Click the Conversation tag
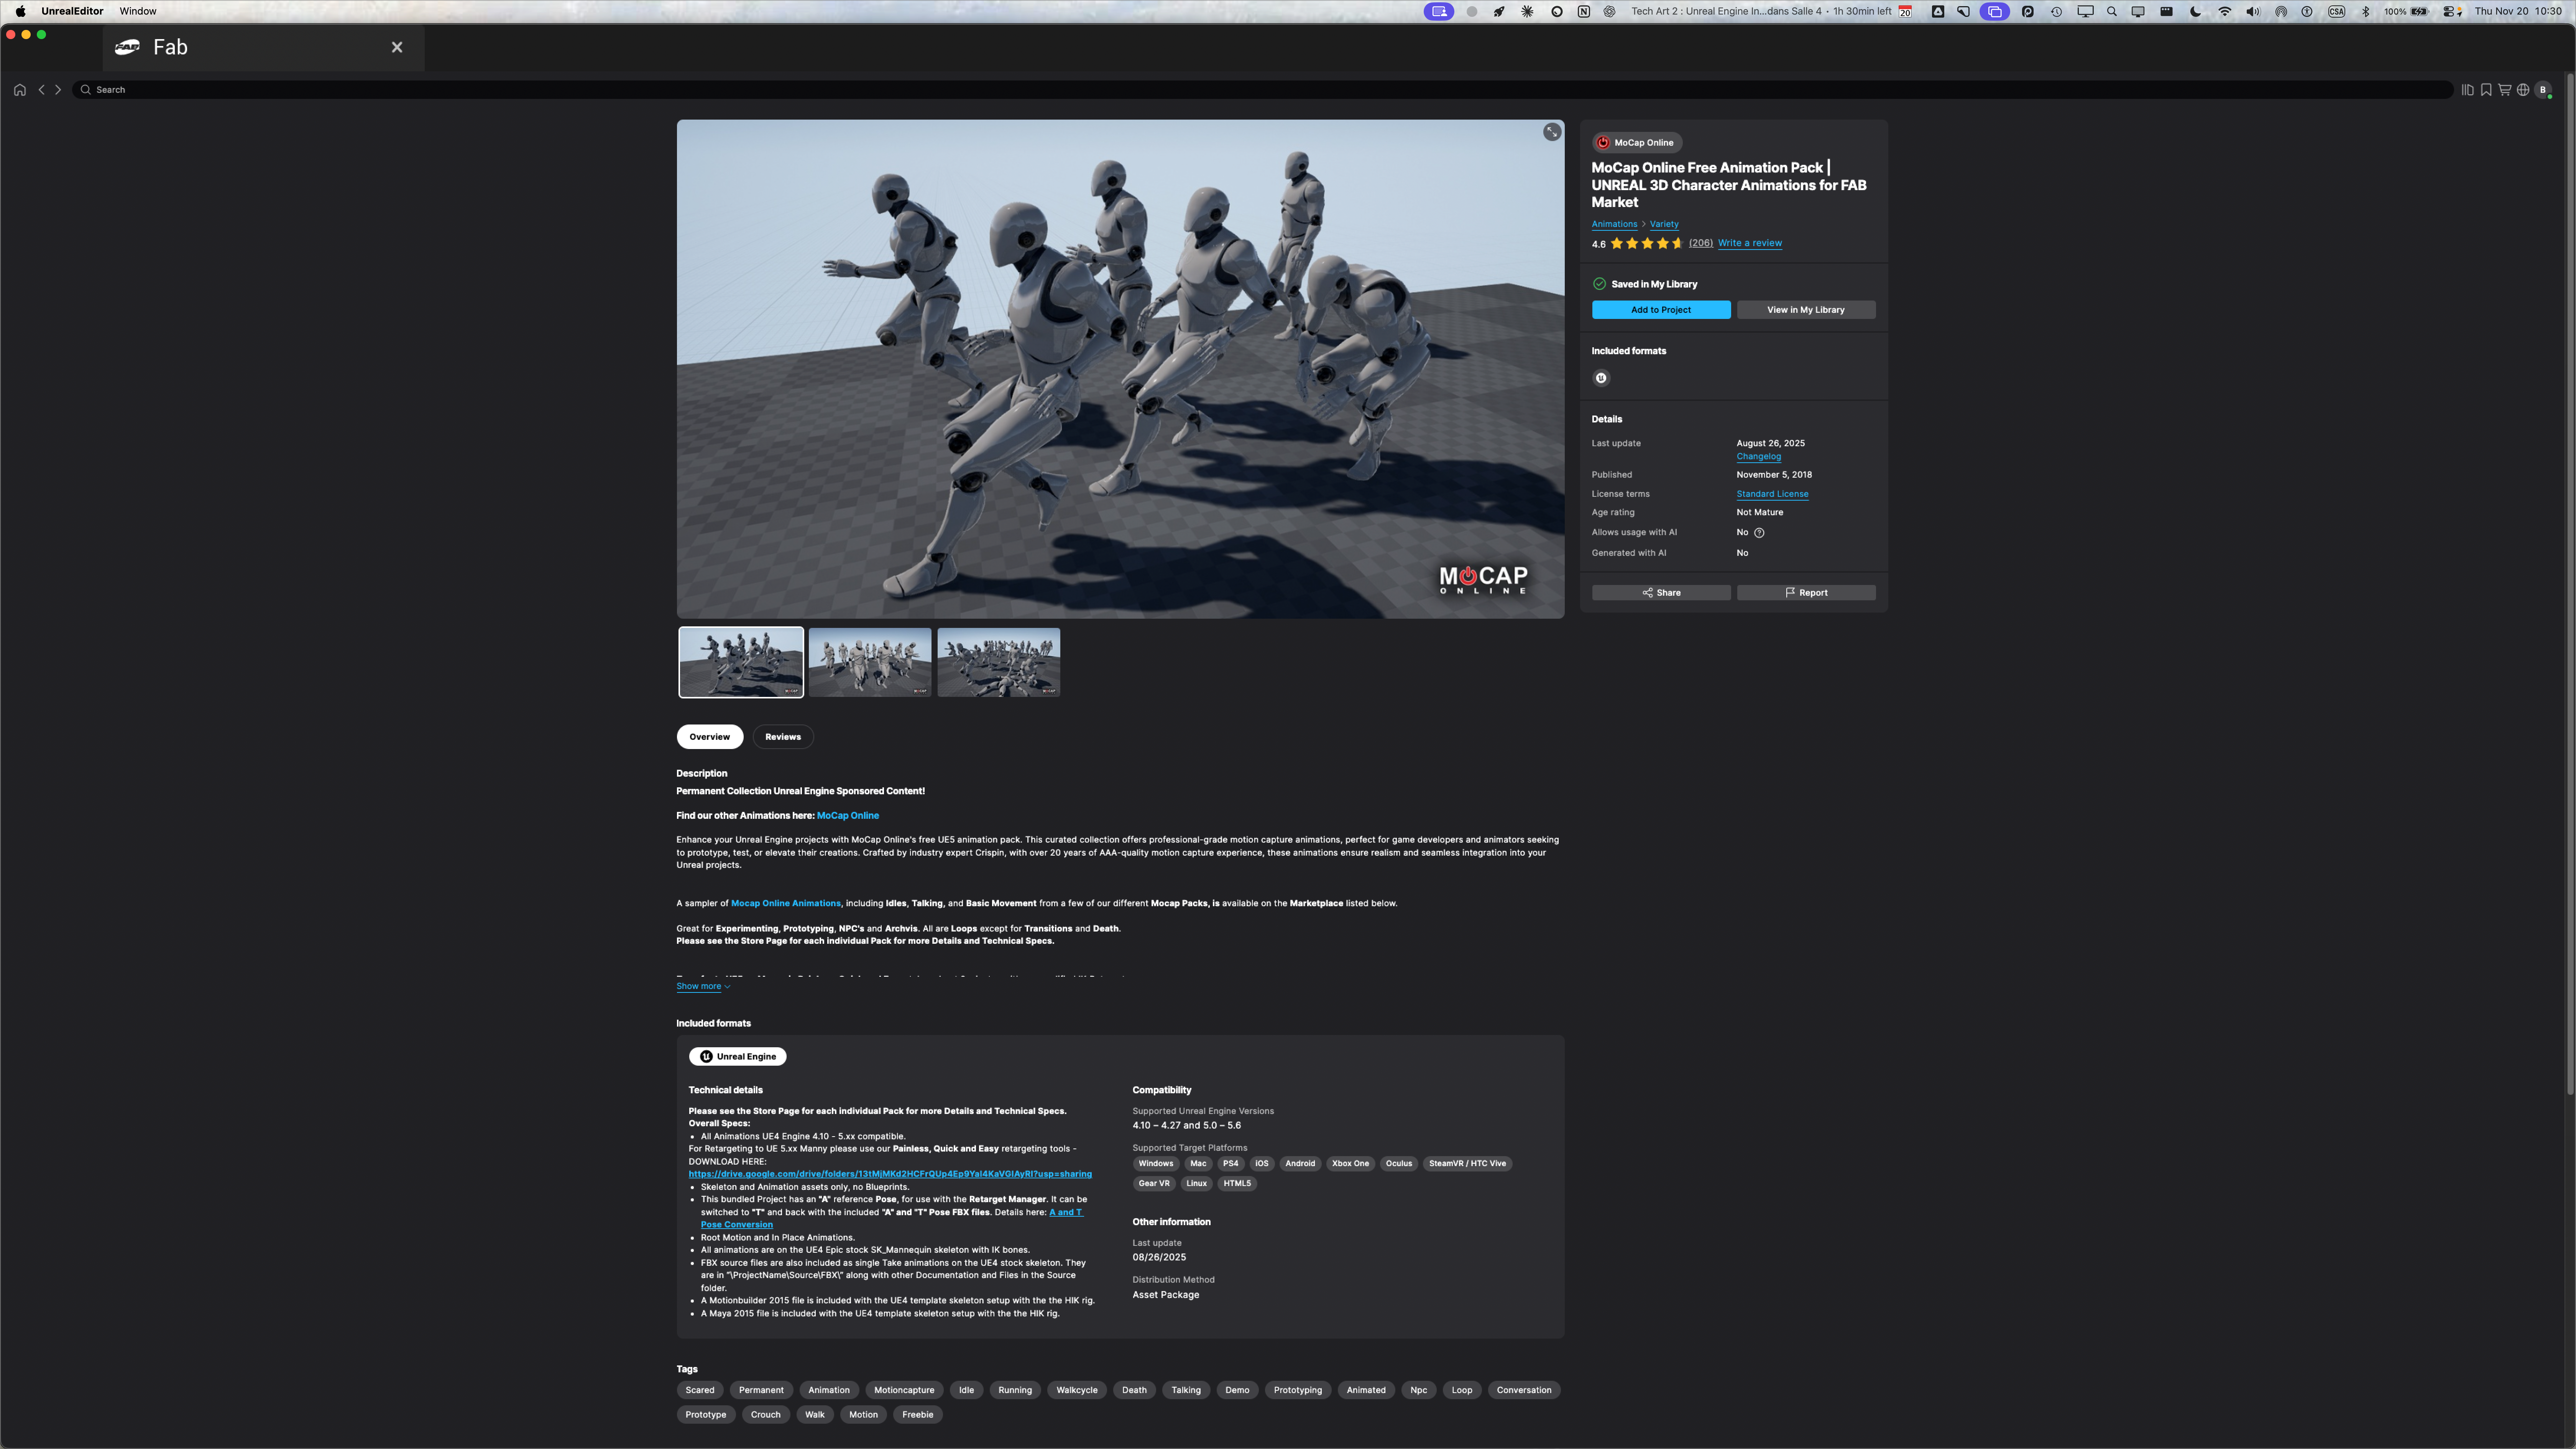 (x=1524, y=1390)
